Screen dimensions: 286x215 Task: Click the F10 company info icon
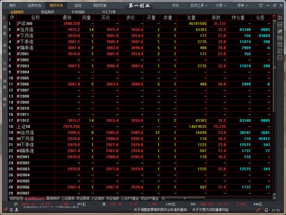[280, 38]
